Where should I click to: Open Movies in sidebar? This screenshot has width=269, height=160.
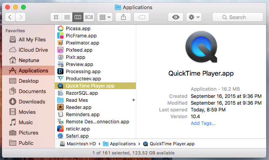28,112
